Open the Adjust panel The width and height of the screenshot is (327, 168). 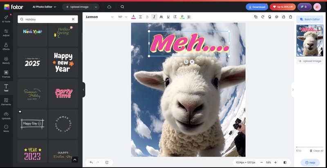click(x=6, y=33)
